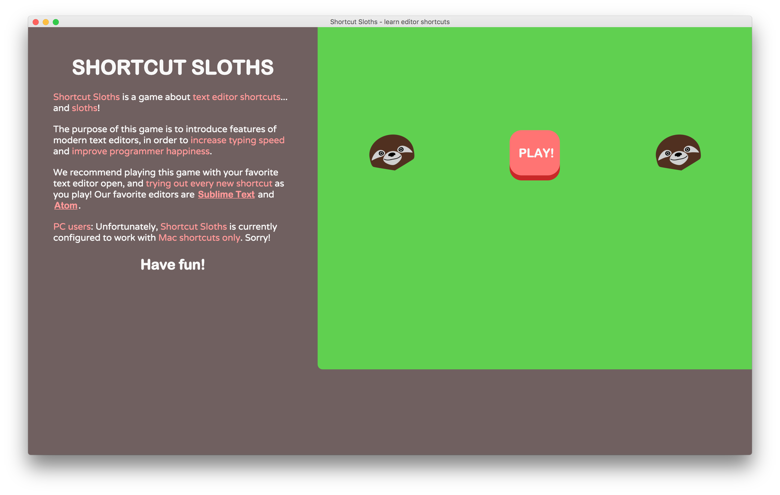The width and height of the screenshot is (780, 495).
Task: Click the green fullscreen window button
Action: click(x=56, y=22)
